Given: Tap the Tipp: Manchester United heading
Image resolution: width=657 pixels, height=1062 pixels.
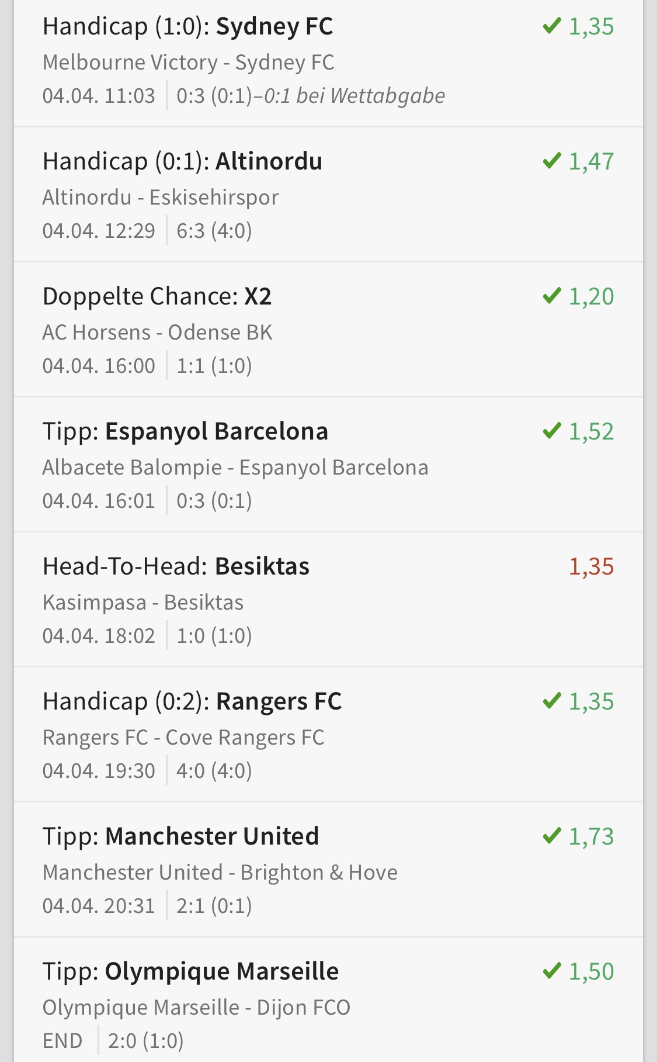Looking at the screenshot, I should click(180, 836).
